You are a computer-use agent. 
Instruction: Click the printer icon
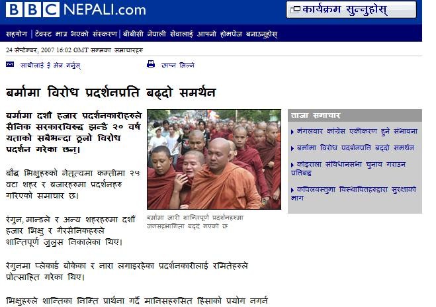pyautogui.click(x=151, y=64)
